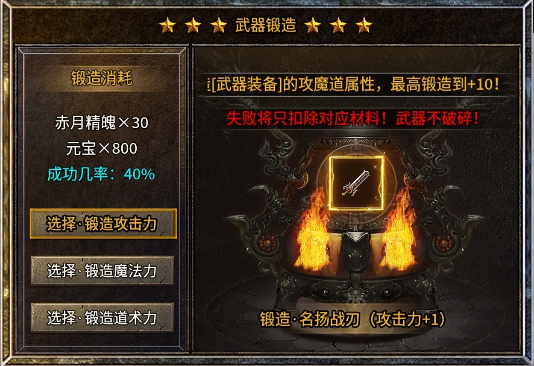Click the 武器锻造 window title
534x366 pixels.
click(x=265, y=26)
